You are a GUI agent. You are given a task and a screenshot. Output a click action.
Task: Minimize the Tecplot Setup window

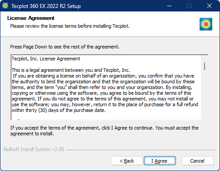(169, 6)
